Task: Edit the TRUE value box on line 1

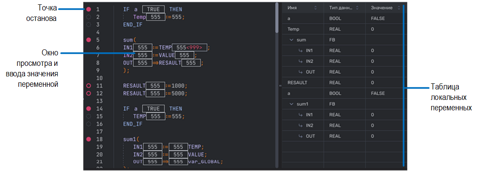Action: pyautogui.click(x=153, y=10)
